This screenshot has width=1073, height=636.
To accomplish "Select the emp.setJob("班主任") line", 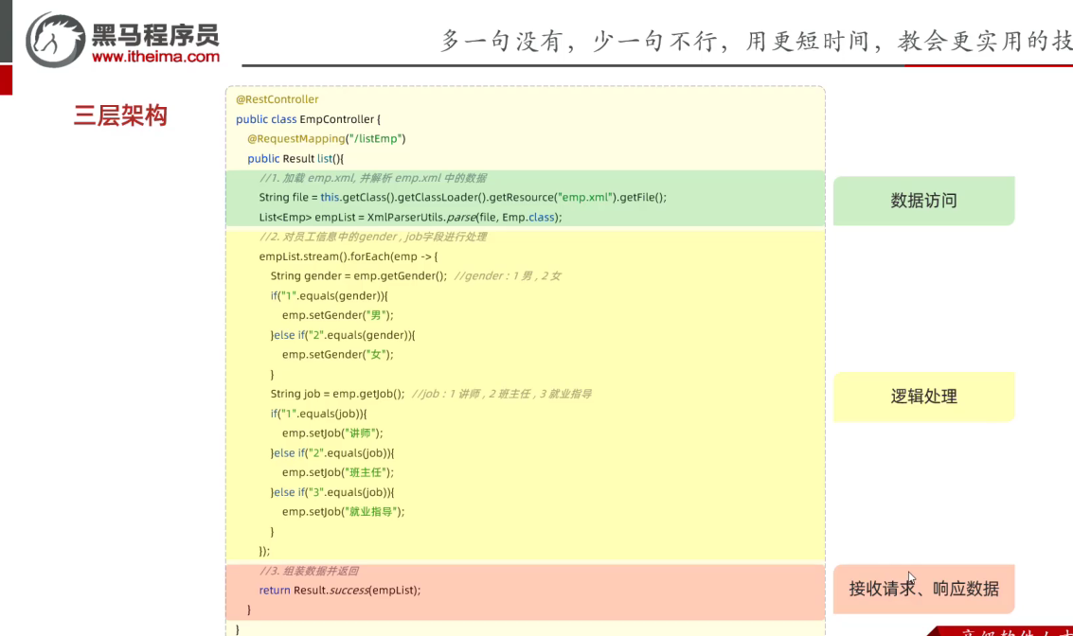I will 338,472.
